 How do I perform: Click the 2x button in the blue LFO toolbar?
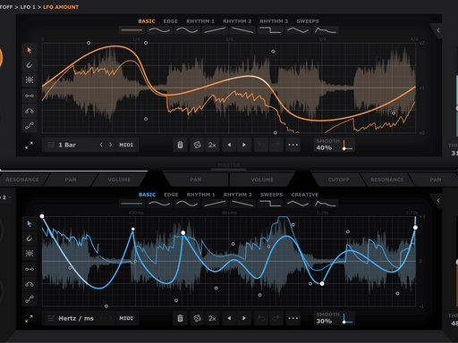pos(212,318)
